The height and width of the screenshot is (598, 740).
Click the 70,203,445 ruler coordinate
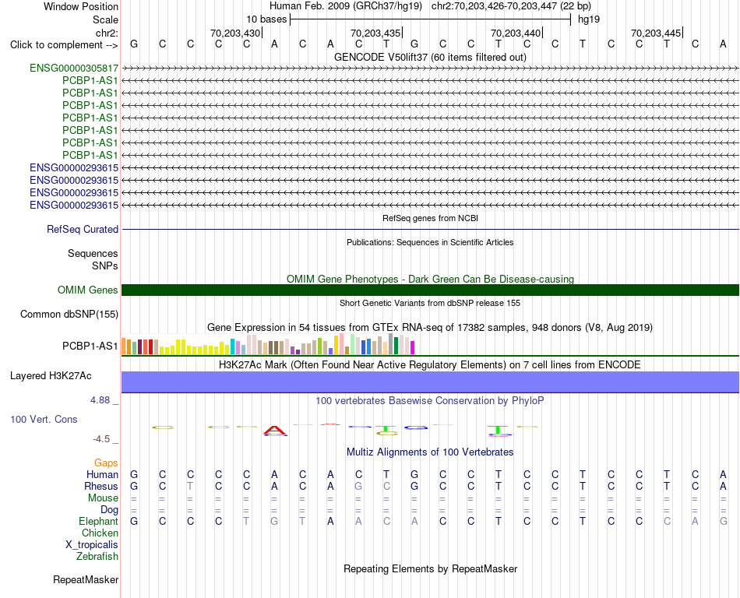tap(656, 33)
